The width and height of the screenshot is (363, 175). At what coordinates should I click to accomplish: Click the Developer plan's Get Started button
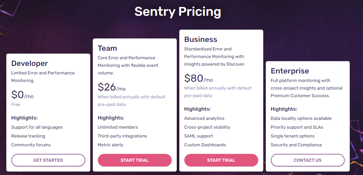(x=48, y=160)
